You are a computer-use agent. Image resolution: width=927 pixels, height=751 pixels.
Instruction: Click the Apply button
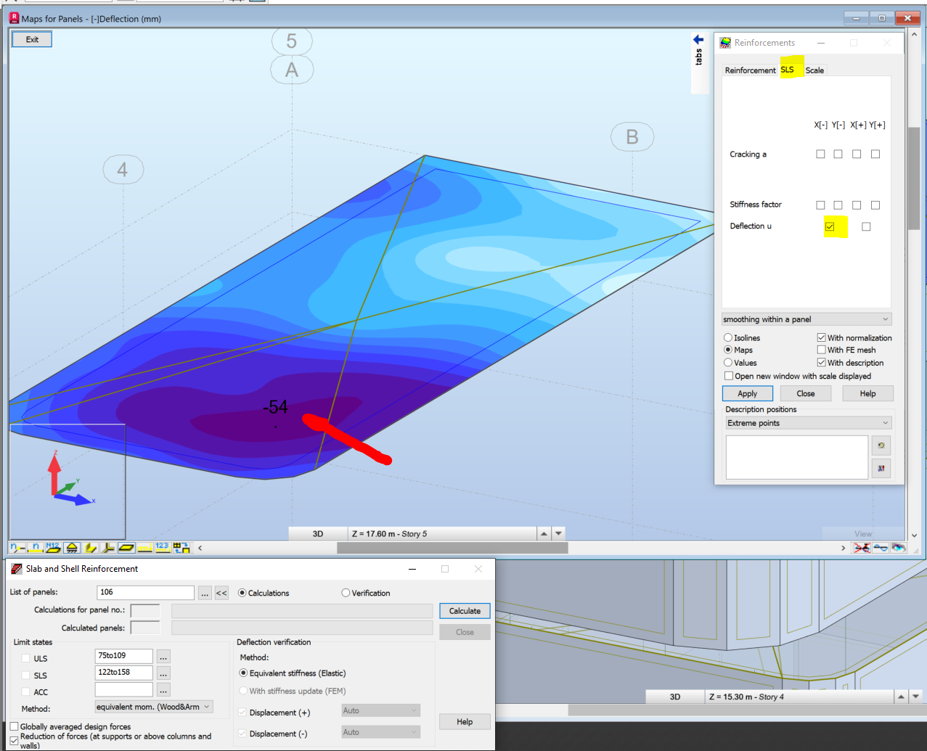[747, 393]
